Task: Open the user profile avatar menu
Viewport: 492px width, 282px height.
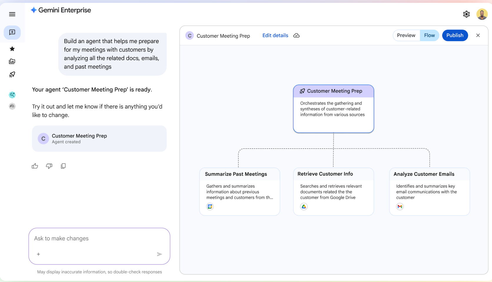Action: (x=482, y=14)
